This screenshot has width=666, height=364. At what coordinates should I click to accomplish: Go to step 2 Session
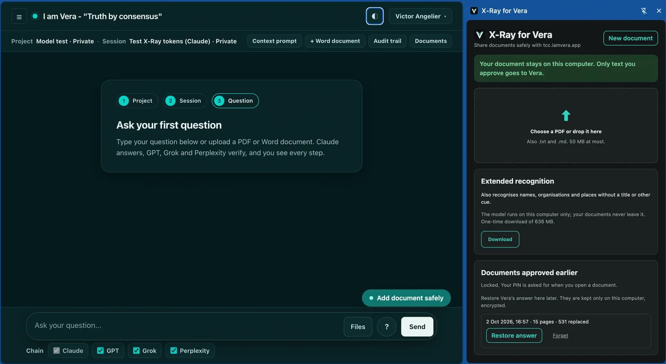point(185,101)
